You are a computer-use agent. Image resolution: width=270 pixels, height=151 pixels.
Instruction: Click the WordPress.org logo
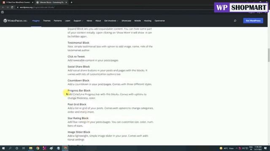click(x=15, y=21)
